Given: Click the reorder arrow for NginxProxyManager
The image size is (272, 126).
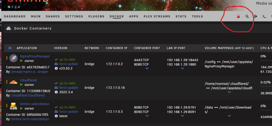Looking at the screenshot, I should (7, 58).
